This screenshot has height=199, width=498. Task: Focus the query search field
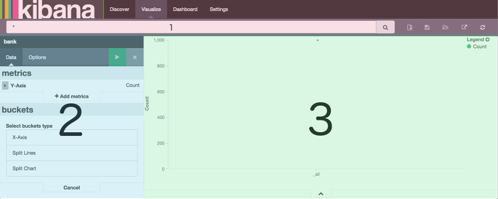pyautogui.click(x=191, y=27)
